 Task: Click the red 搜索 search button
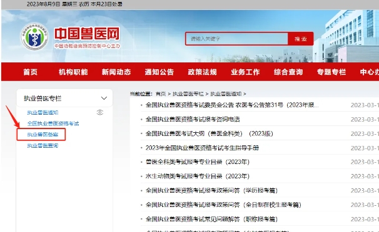click(x=301, y=39)
